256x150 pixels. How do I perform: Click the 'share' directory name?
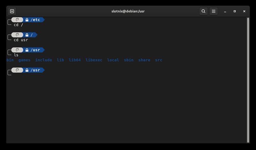(144, 60)
